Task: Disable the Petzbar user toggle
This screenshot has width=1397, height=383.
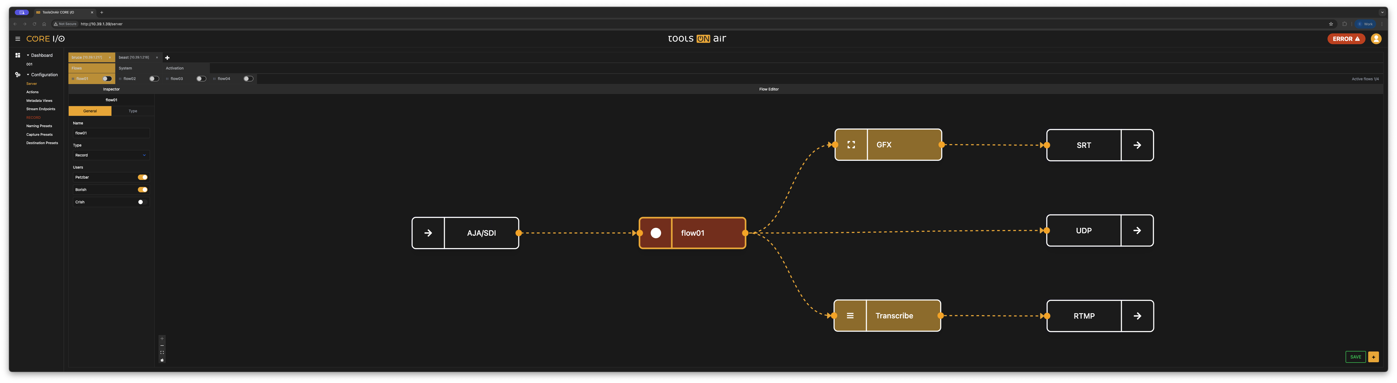Action: pos(142,177)
